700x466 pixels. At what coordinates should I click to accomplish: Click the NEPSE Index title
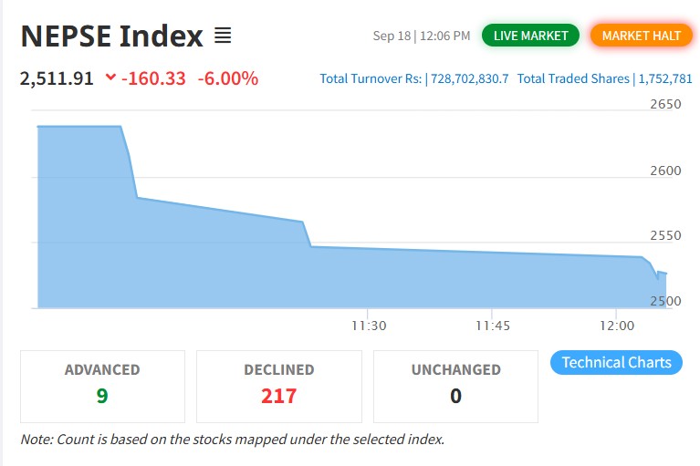[x=112, y=36]
